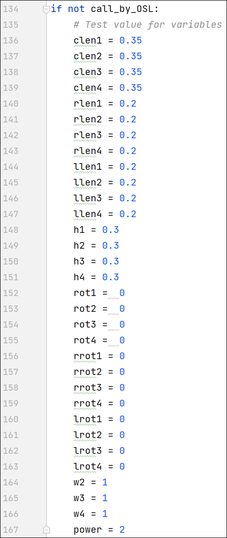Screen dimensions: 227x538
Task: Collapse the if not call_by_OSL block
Action: pos(46,10)
